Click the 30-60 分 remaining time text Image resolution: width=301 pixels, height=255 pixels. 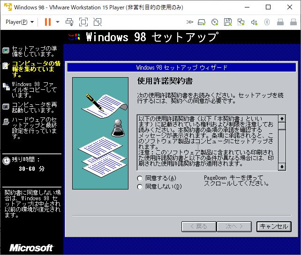click(32, 169)
